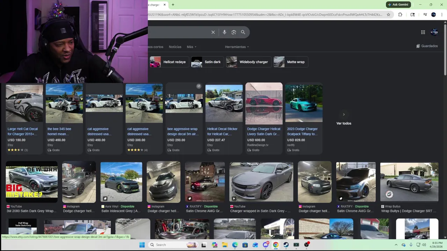
Task: Bookmark this page with the star icon
Action: tap(388, 15)
